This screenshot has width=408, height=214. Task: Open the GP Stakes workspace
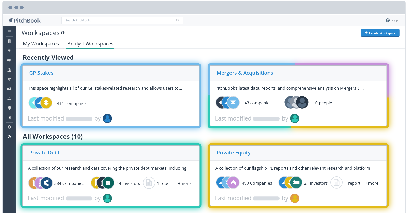tap(41, 73)
